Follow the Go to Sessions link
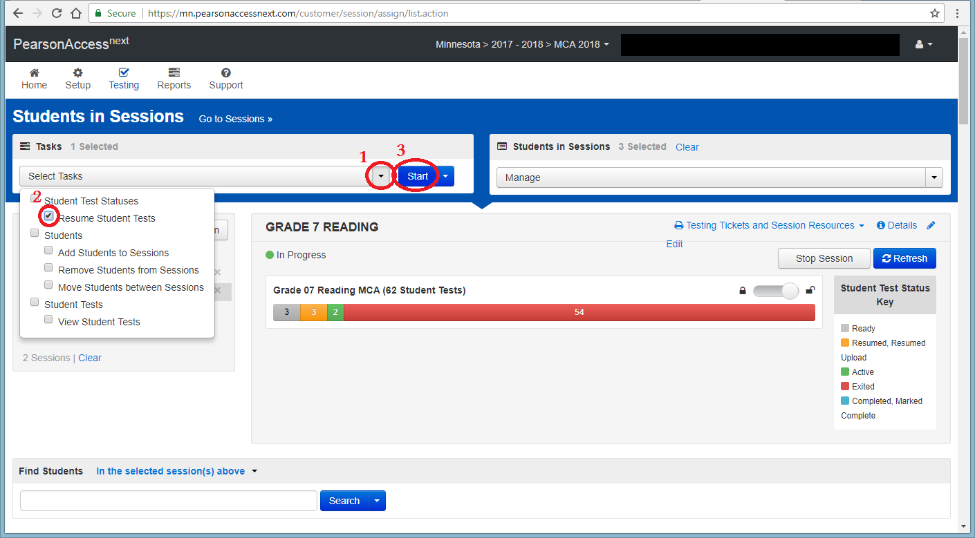The image size is (975, 538). tap(235, 119)
